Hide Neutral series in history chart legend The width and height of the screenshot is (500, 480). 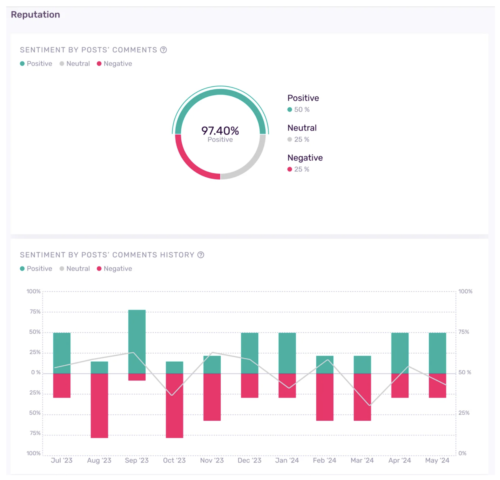pos(75,269)
